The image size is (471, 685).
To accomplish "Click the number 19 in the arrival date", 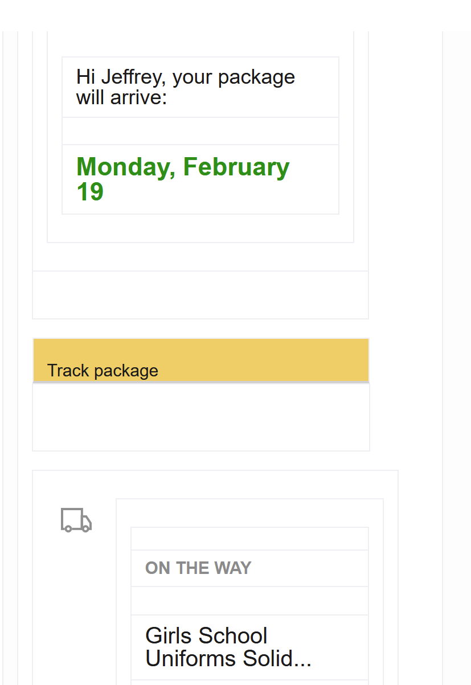I will point(90,192).
